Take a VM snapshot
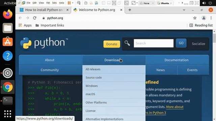This screenshot has height=121, width=216. [86, 3]
